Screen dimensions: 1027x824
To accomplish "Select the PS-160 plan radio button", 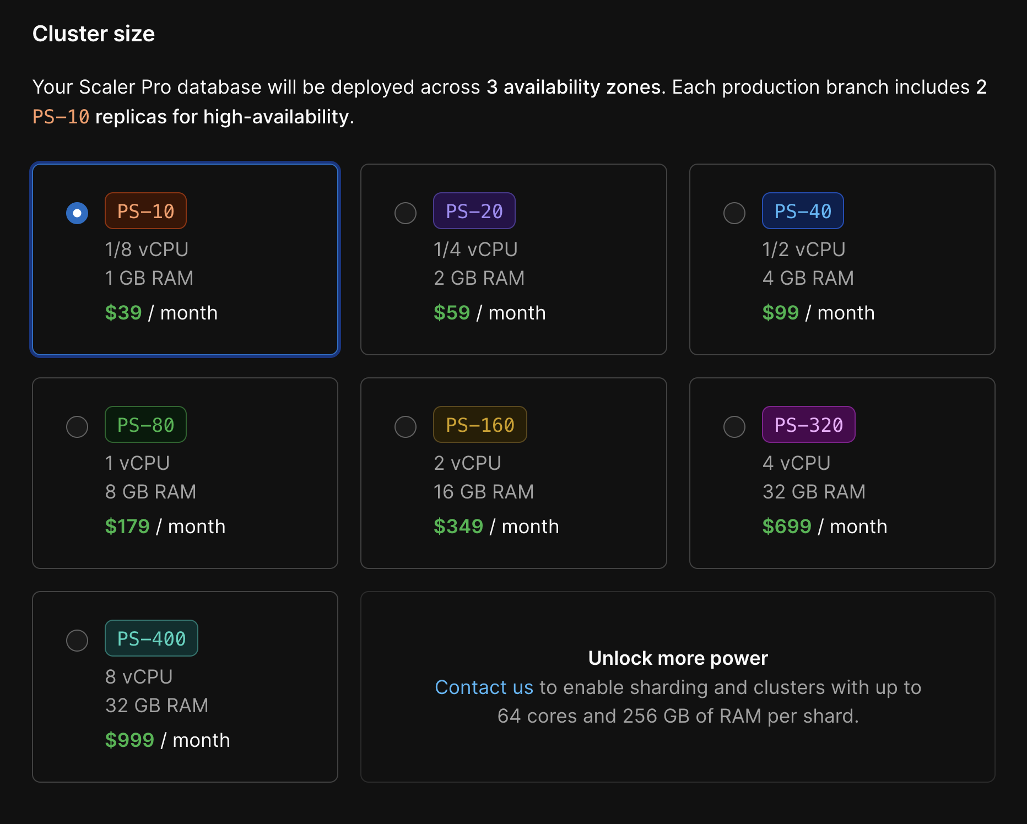I will pos(406,426).
